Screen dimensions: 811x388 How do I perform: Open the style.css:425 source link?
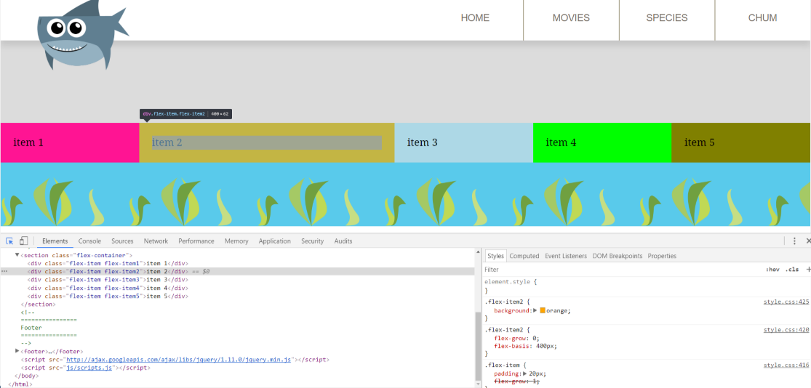[786, 302]
